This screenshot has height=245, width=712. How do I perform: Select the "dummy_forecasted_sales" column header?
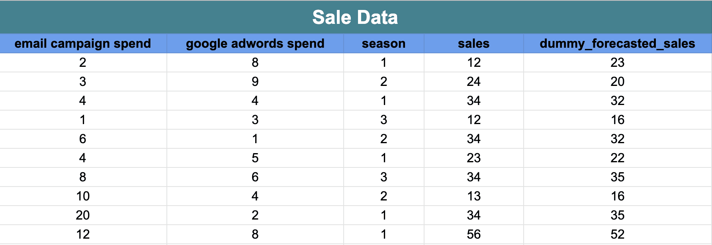(617, 43)
